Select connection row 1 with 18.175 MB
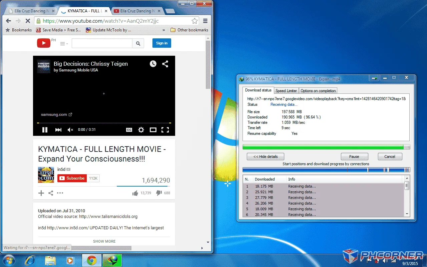The width and height of the screenshot is (427, 267). pyautogui.click(x=323, y=186)
